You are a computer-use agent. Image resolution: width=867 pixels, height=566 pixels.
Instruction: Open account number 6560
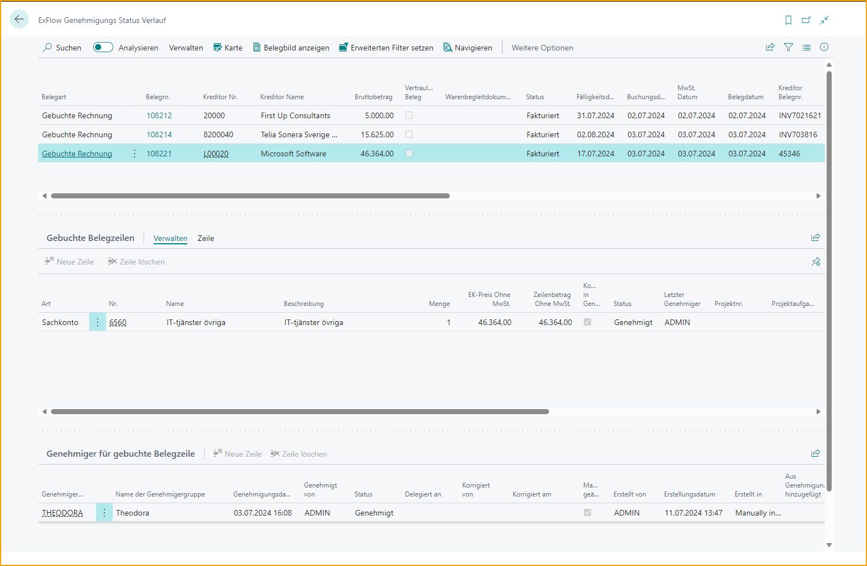(x=118, y=322)
